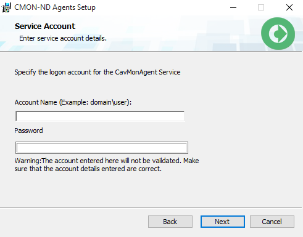Image resolution: width=303 pixels, height=237 pixels.
Task: Click the 'Password' label
Action: (x=28, y=131)
